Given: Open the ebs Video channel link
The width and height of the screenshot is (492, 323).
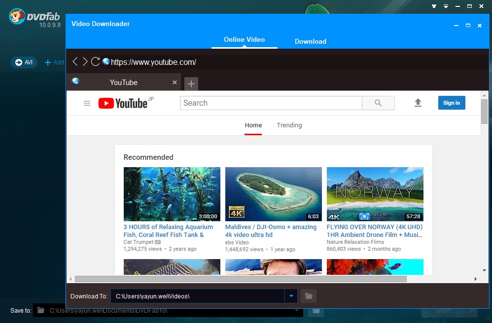Looking at the screenshot, I should click(x=237, y=242).
